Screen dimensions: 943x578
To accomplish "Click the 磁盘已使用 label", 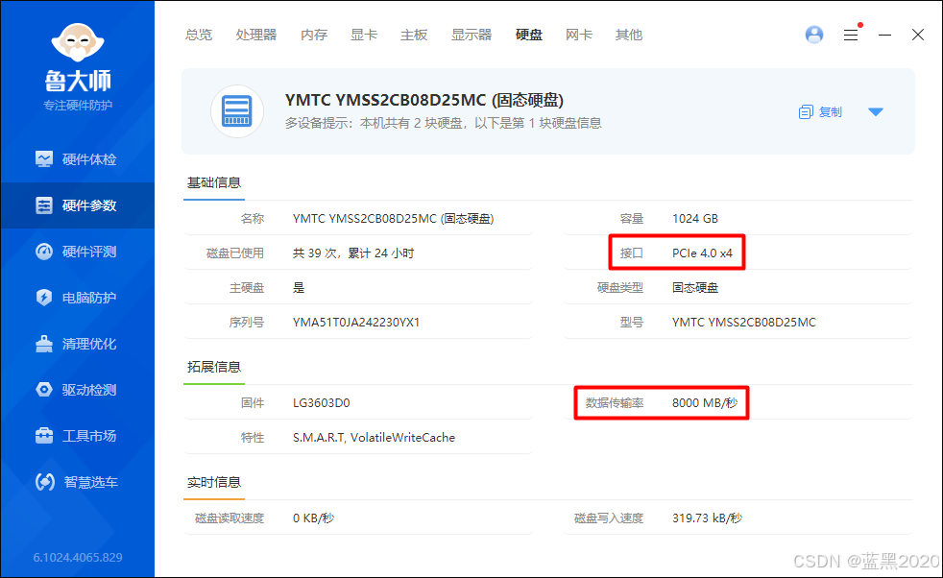I will coord(234,253).
